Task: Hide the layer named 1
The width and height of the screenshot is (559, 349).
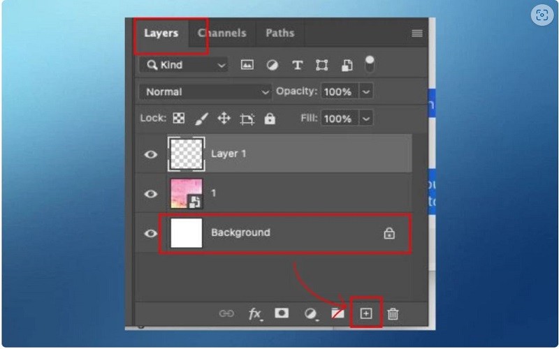Action: click(151, 194)
